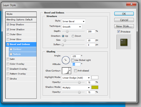Expand the Technique dropdown set to Smooth
Image resolution: width=141 pixels, height=107 pixels.
(72, 27)
